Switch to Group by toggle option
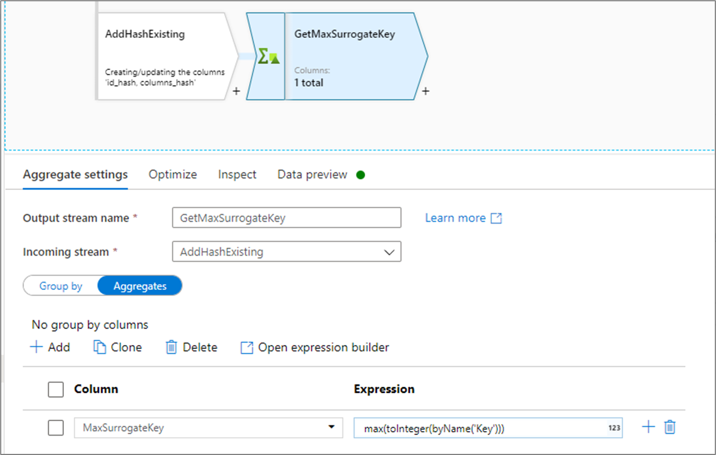The height and width of the screenshot is (455, 716). click(61, 286)
